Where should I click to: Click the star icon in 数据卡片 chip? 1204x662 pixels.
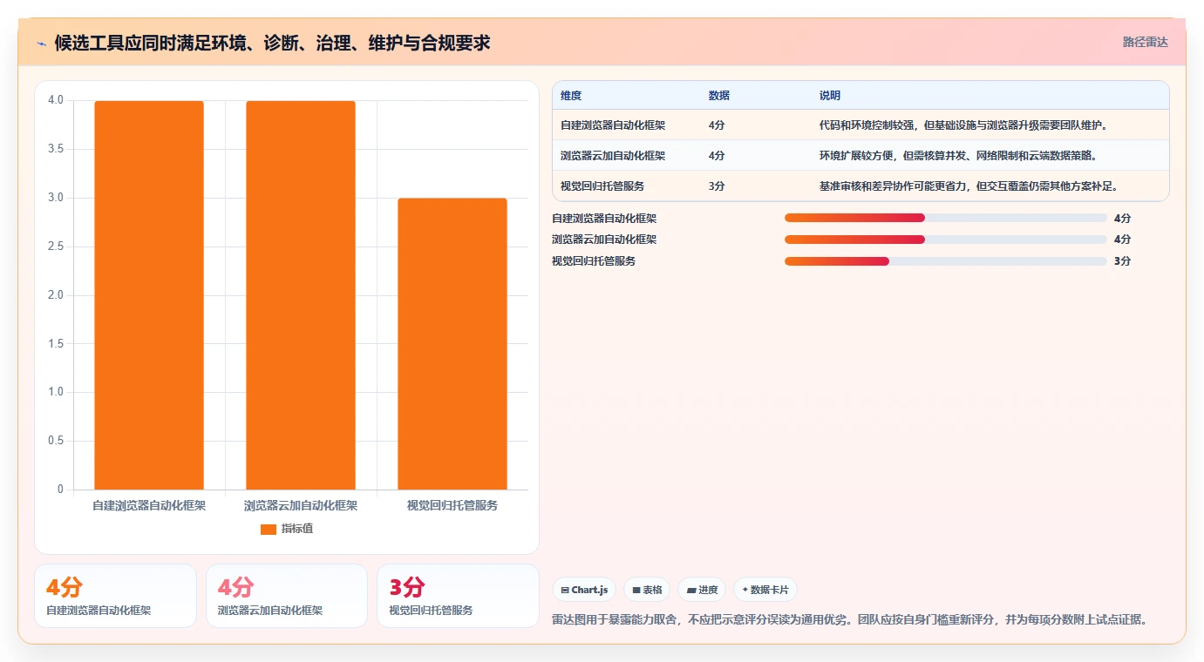(x=745, y=590)
